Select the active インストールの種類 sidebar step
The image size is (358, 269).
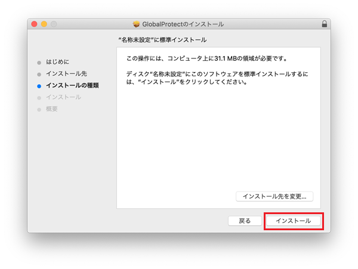72,85
